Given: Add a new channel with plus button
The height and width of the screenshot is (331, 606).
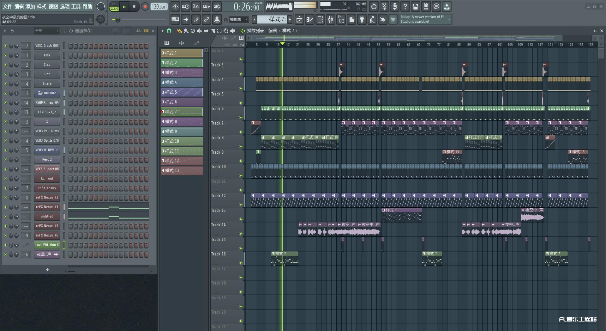Looking at the screenshot, I should (x=47, y=270).
